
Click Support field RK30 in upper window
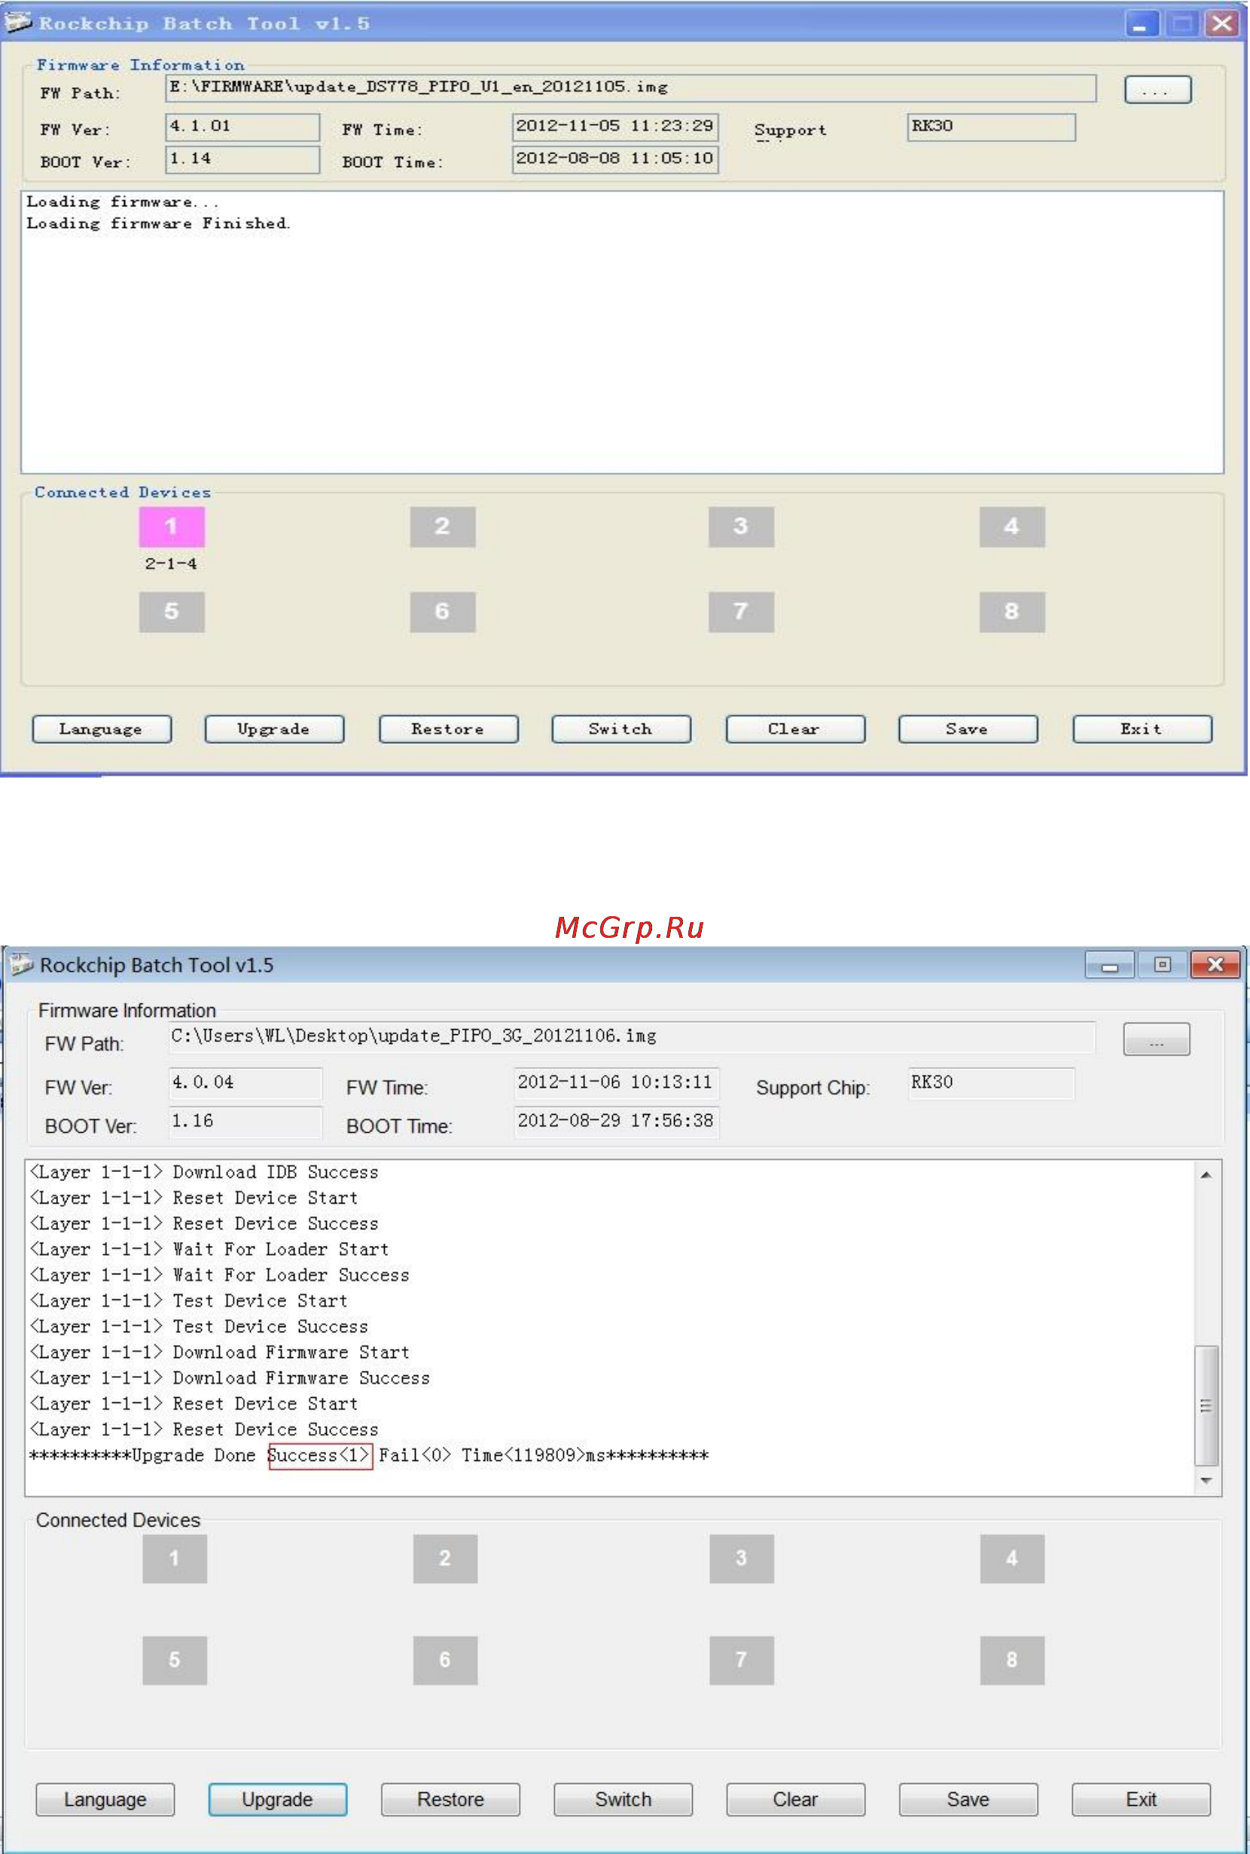[991, 126]
